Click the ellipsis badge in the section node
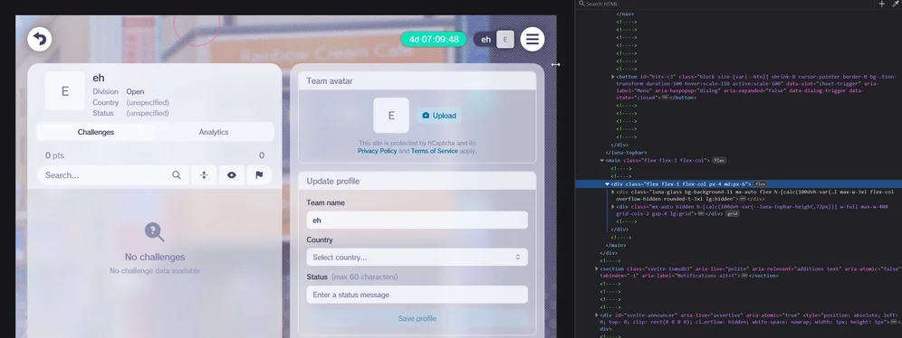Image resolution: width=902 pixels, height=338 pixels. tap(744, 276)
